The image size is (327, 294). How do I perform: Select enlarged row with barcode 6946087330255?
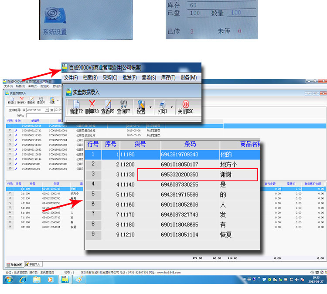pos(173,184)
